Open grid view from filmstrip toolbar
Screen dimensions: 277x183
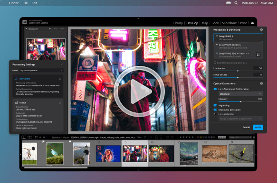point(36,137)
